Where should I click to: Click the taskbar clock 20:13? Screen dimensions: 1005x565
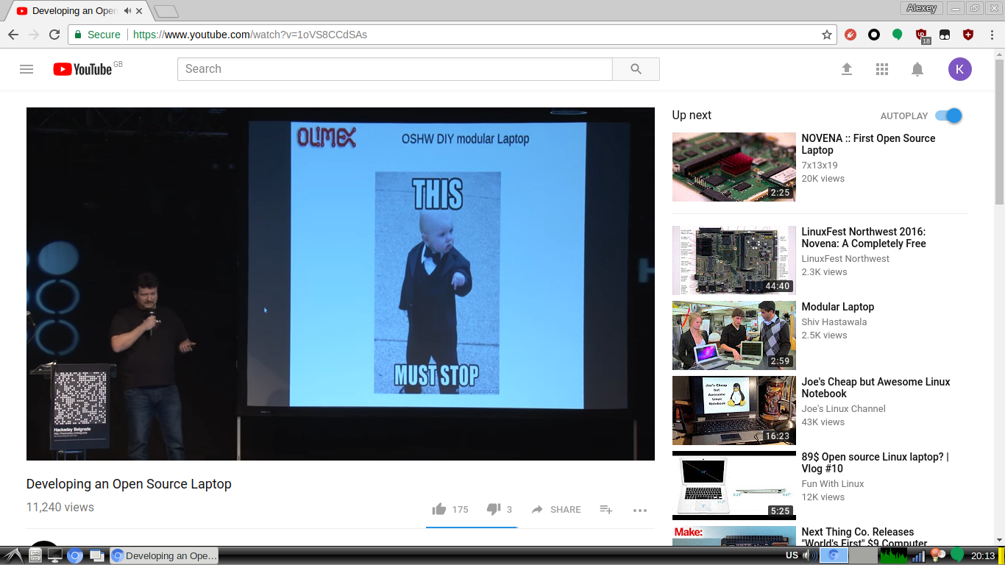(983, 556)
